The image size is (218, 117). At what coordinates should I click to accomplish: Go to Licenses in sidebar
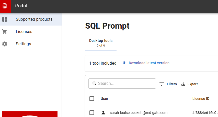coord(31,31)
